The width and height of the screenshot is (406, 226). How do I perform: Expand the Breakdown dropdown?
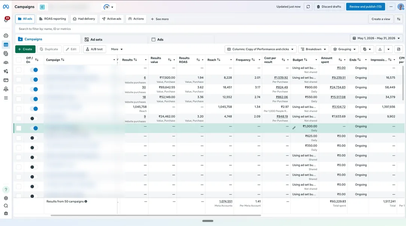tap(314, 49)
